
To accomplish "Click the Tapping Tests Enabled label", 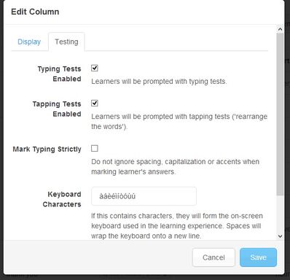I will tap(57, 109).
